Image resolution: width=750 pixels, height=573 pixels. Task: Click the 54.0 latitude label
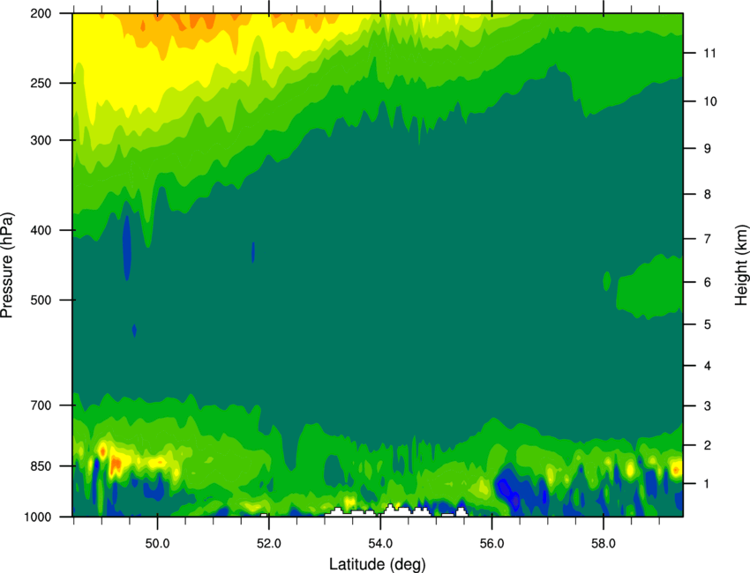(x=380, y=544)
